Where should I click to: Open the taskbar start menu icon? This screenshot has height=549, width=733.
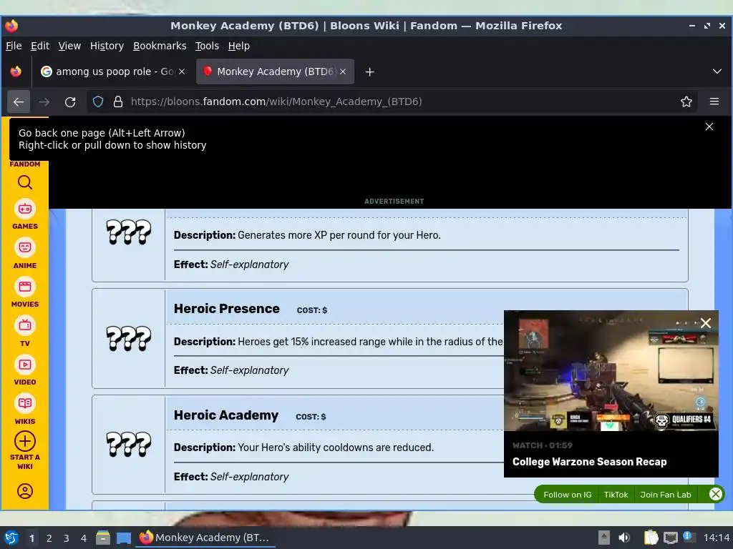coord(11,538)
